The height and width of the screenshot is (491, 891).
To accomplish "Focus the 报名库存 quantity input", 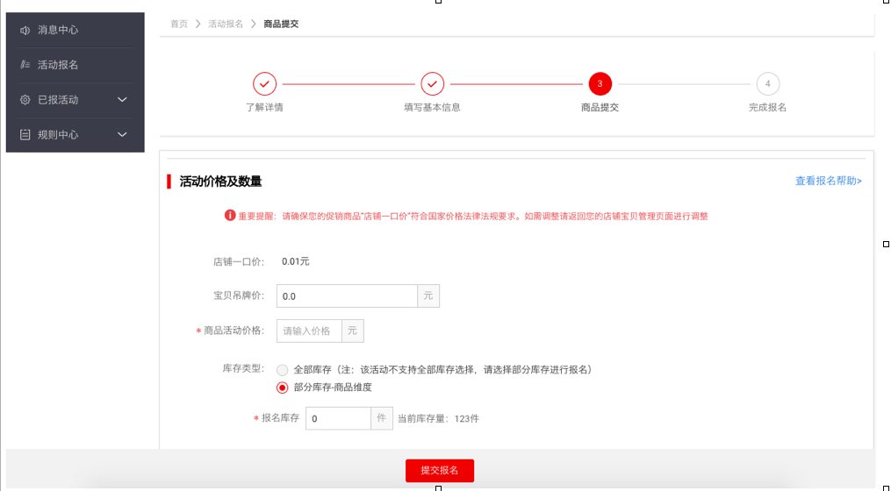I will tap(338, 419).
